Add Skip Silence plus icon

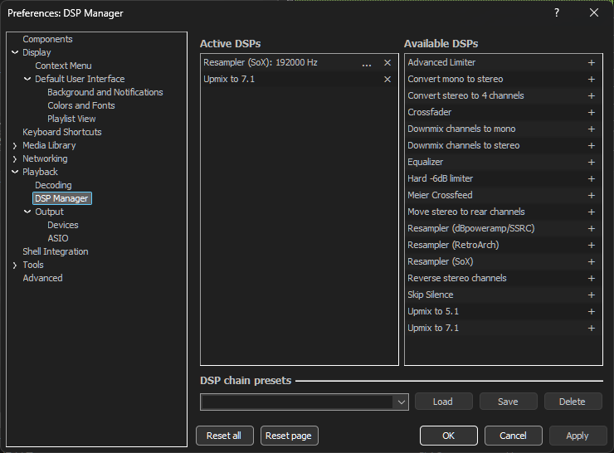592,295
